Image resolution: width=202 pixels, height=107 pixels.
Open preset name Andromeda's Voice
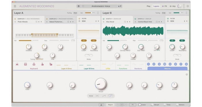pos(101,6)
